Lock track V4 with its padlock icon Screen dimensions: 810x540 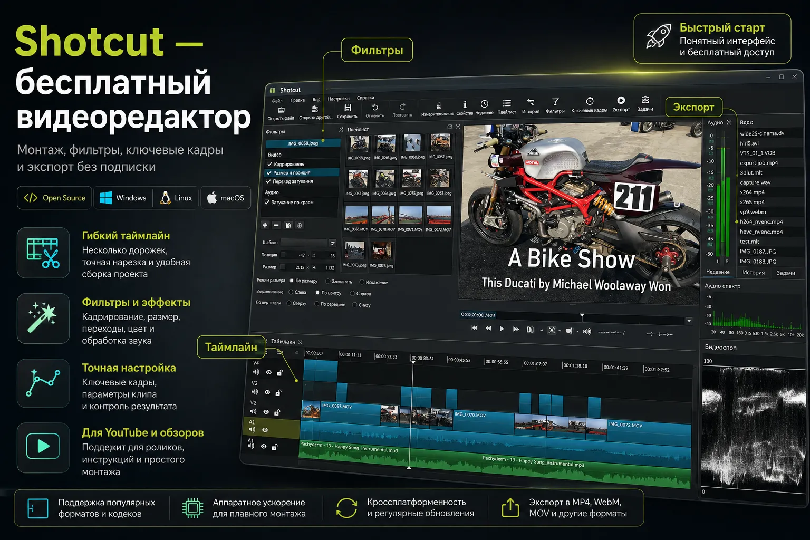point(280,373)
